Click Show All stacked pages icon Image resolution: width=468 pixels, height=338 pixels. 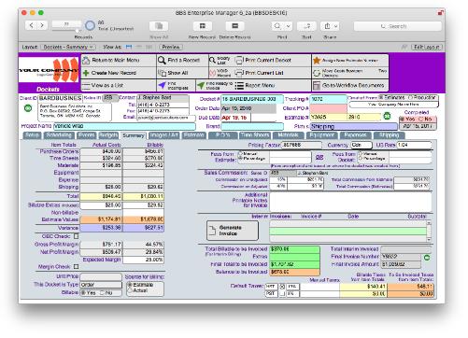tap(162, 73)
